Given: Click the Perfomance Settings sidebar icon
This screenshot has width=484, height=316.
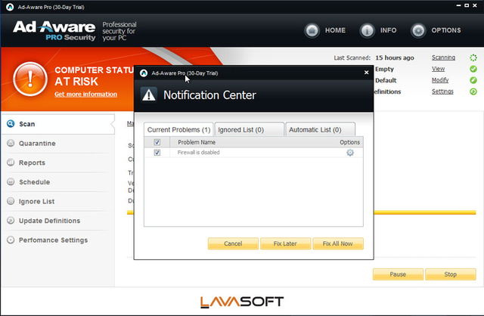Looking at the screenshot, I should [11, 240].
